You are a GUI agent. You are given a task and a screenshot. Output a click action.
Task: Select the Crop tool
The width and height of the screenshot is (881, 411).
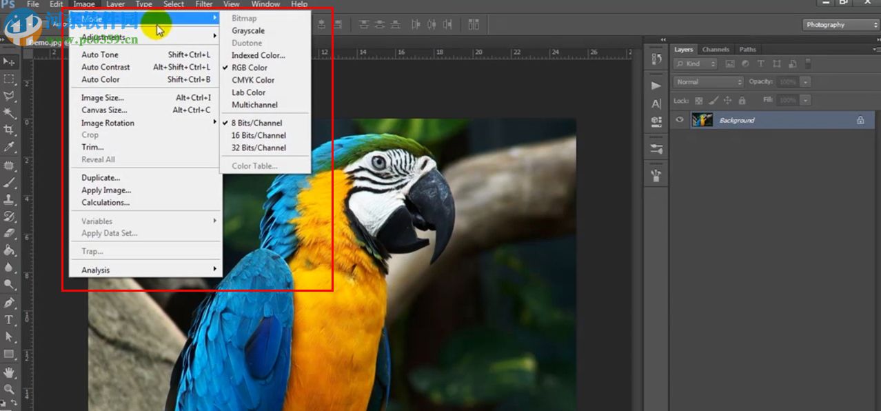coord(9,130)
